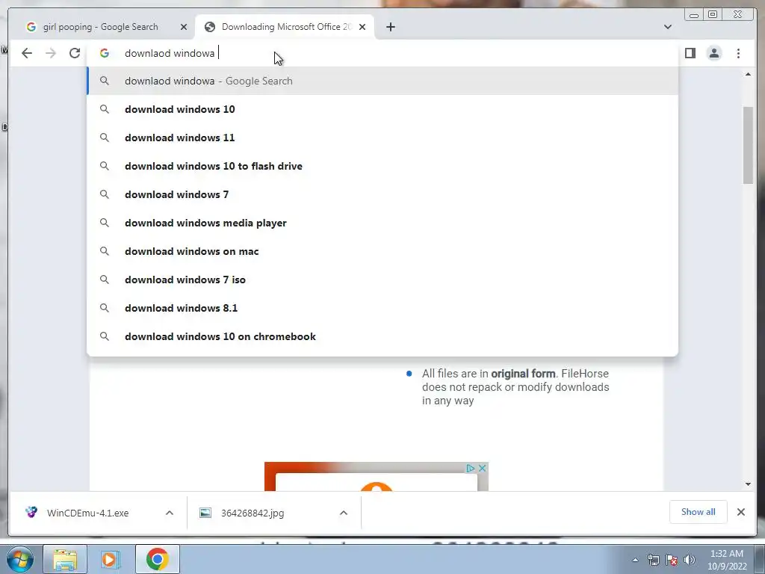This screenshot has width=765, height=574.
Task: Choose 'download windows on mac' suggestion
Action: point(382,251)
